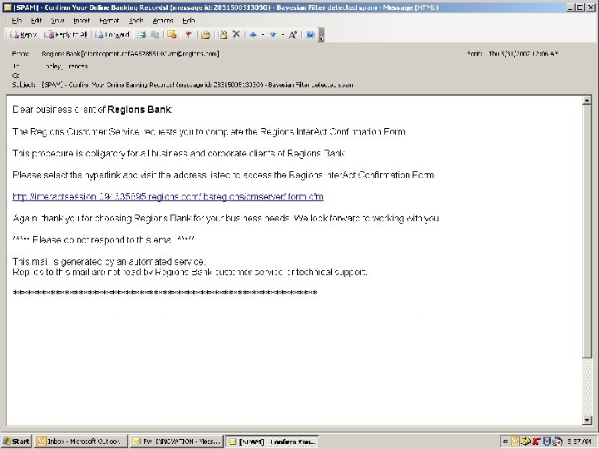Click the Windows Start button
Image resolution: width=599 pixels, height=449 pixels.
tap(16, 442)
